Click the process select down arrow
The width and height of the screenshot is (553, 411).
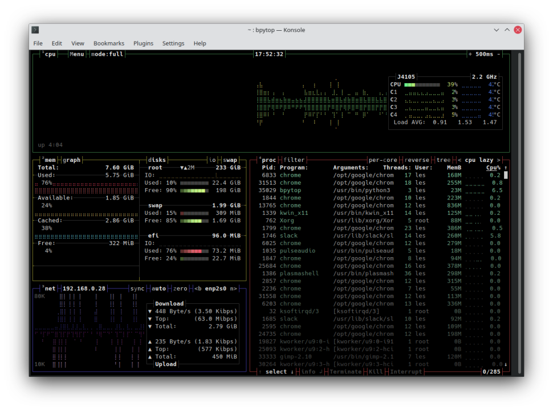[292, 372]
